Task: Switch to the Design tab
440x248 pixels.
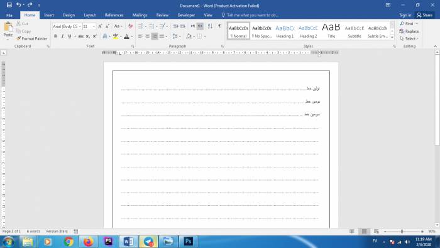Action: click(69, 15)
